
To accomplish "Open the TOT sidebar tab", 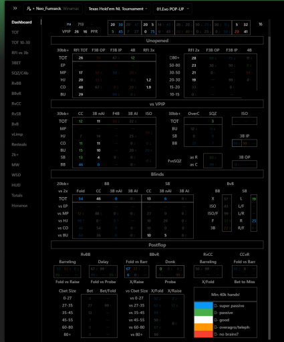I will click(x=15, y=33).
